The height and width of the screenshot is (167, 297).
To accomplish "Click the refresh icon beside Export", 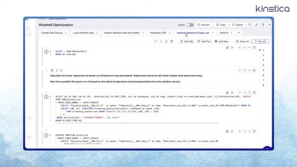I will click(250, 25).
